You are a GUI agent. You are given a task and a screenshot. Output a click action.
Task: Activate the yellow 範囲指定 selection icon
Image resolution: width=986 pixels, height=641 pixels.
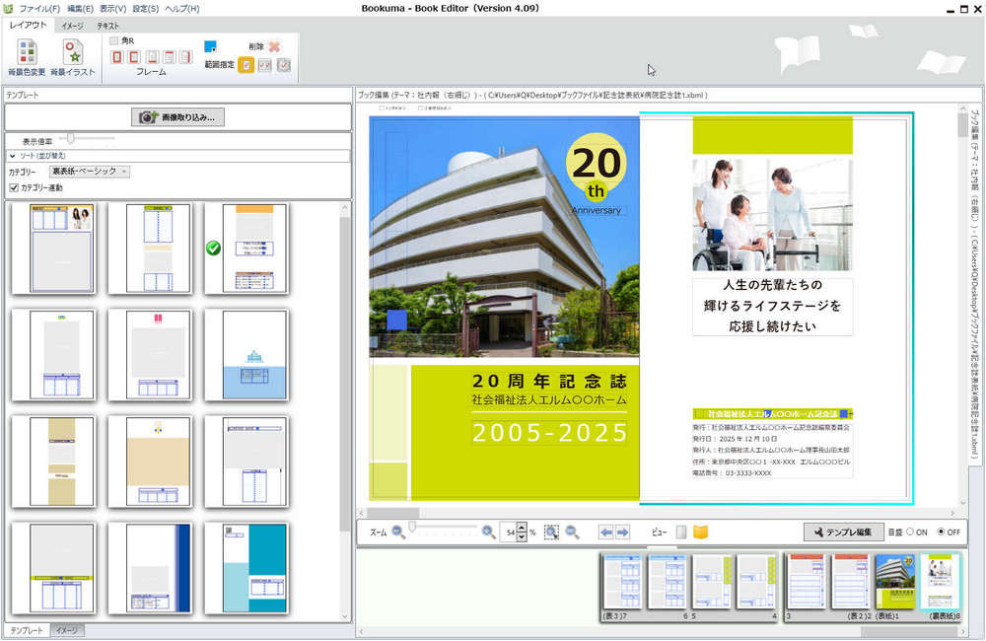(x=245, y=65)
